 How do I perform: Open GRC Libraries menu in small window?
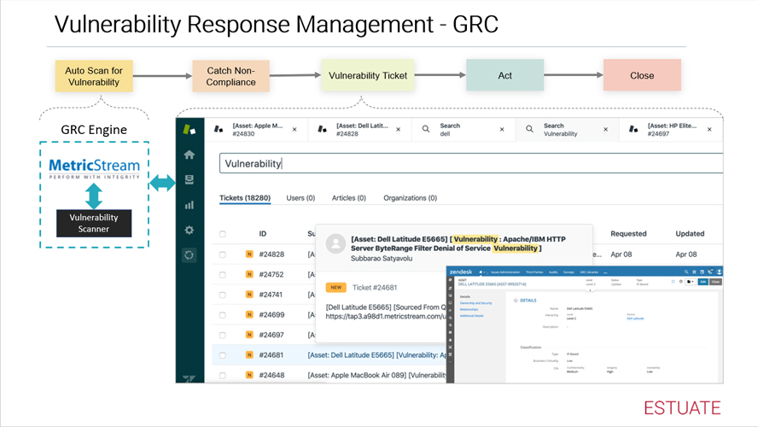coord(589,272)
